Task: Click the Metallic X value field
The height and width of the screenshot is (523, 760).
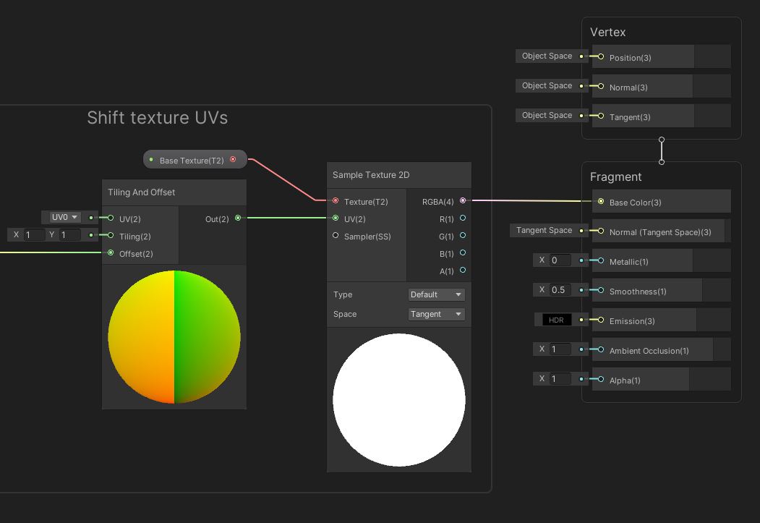Action: [560, 260]
